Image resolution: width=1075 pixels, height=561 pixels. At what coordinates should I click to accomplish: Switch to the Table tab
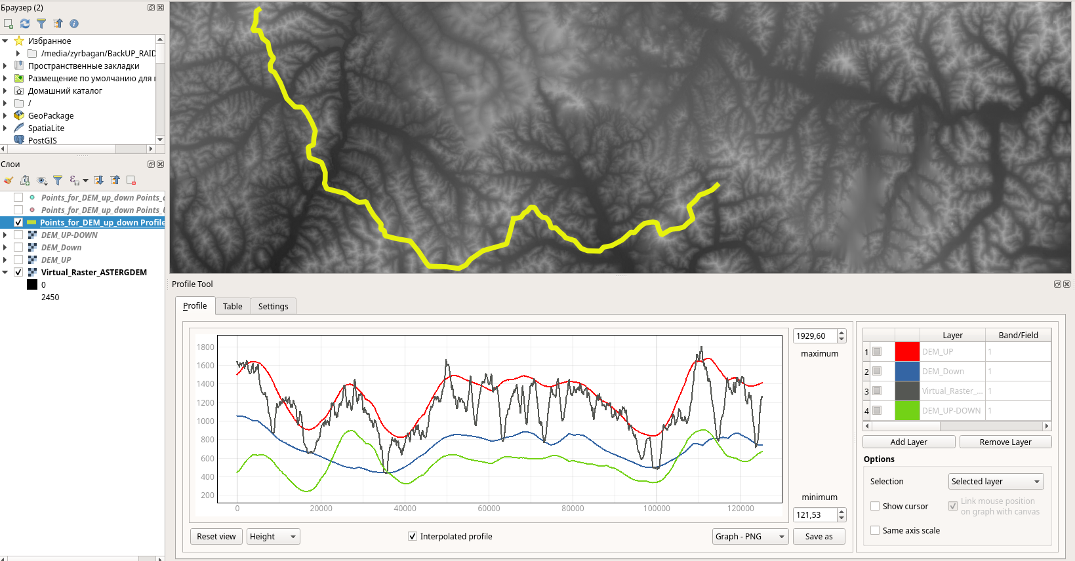click(232, 306)
